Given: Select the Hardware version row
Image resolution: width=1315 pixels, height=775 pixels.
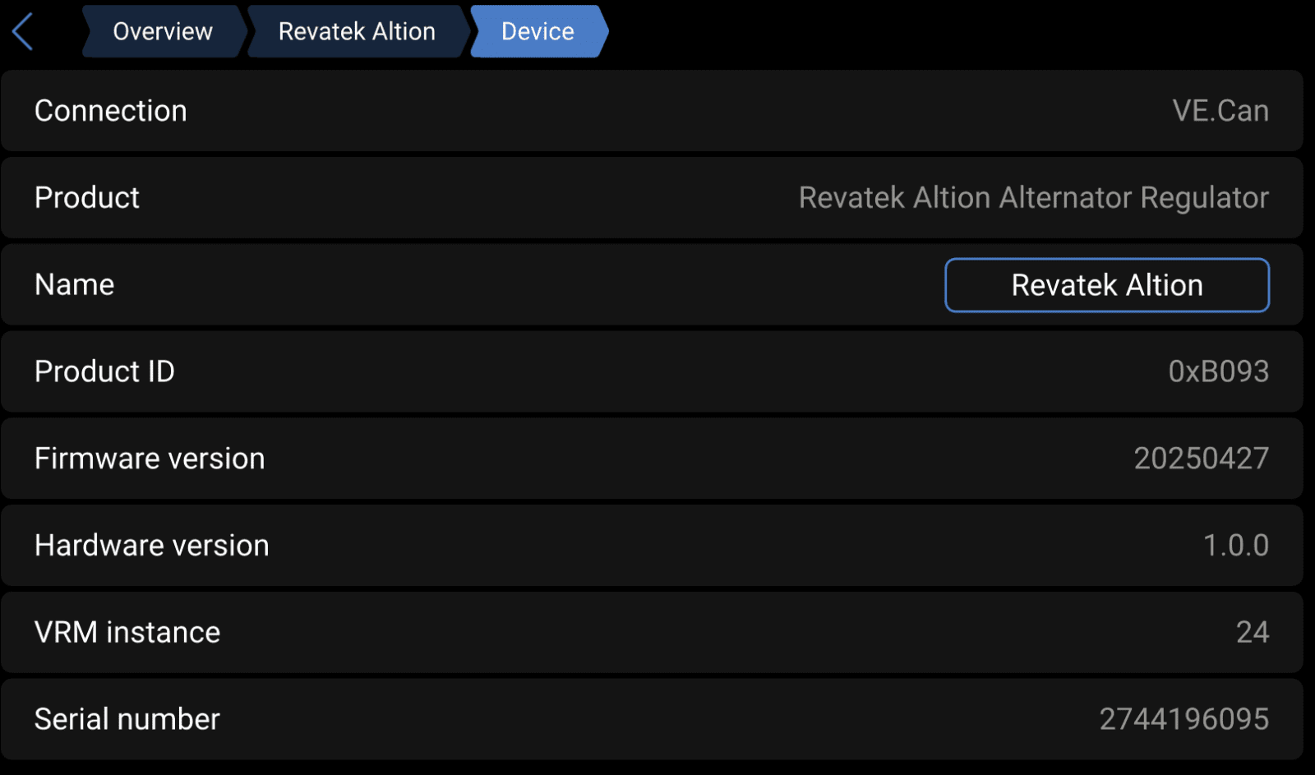Looking at the screenshot, I should [652, 546].
